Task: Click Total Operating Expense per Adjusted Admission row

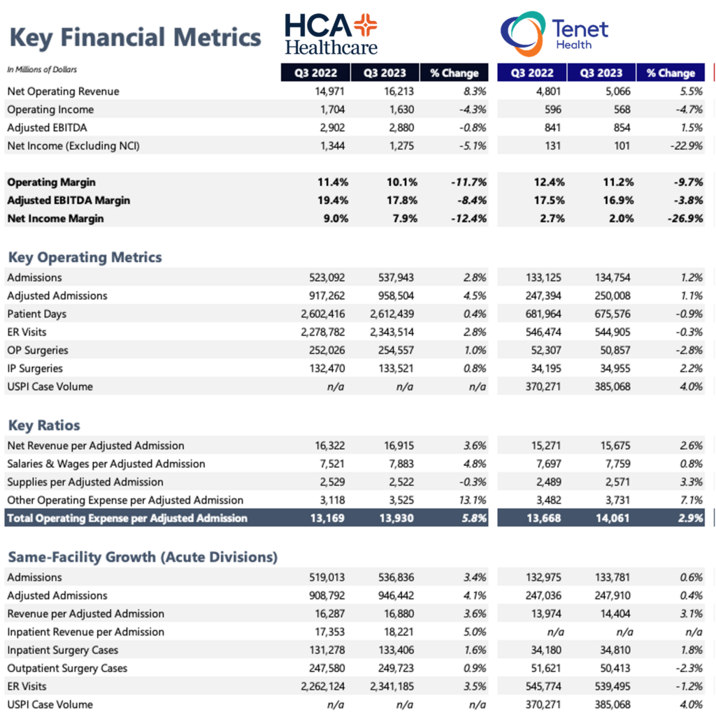Action: pos(247,518)
